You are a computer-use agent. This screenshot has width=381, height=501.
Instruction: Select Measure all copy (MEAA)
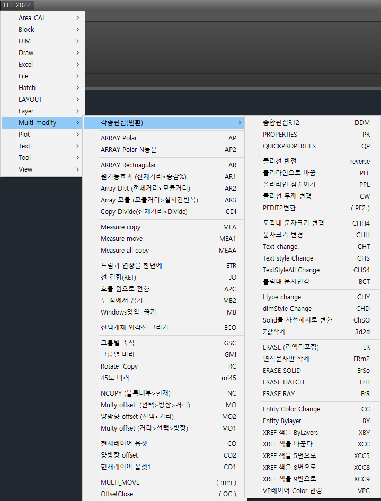164,250
